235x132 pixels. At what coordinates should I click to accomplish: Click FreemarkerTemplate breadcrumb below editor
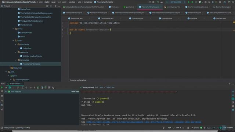78,80
